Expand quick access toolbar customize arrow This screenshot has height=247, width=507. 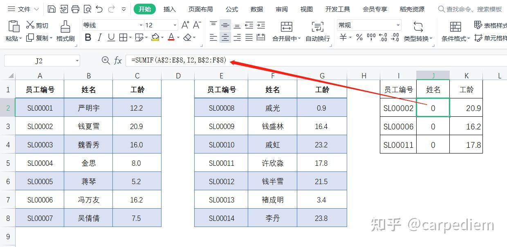[x=124, y=9]
